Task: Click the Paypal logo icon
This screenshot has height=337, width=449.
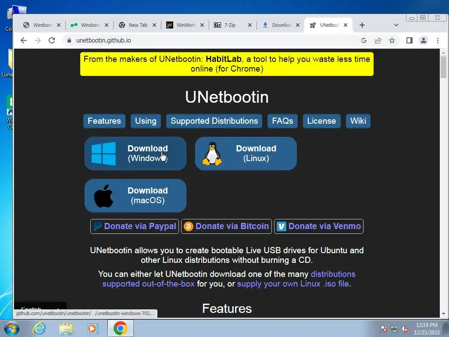Action: point(97,226)
